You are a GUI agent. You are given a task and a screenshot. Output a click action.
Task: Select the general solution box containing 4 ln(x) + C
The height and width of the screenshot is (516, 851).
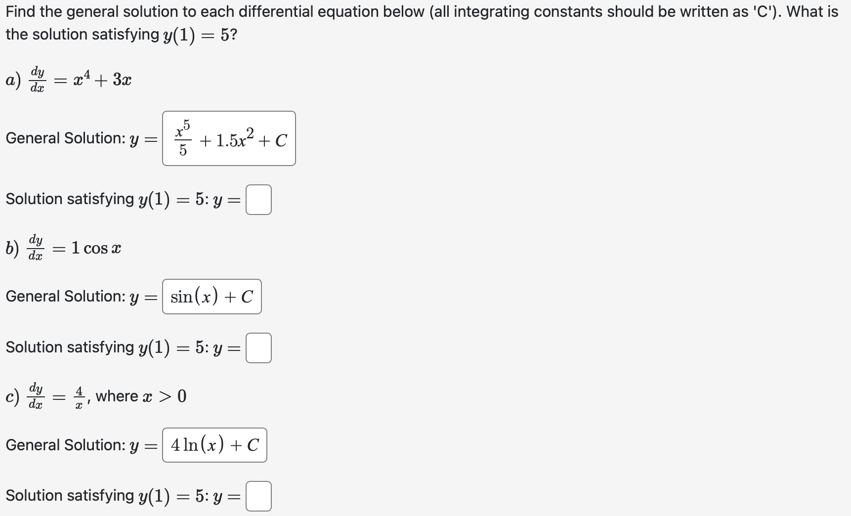214,445
